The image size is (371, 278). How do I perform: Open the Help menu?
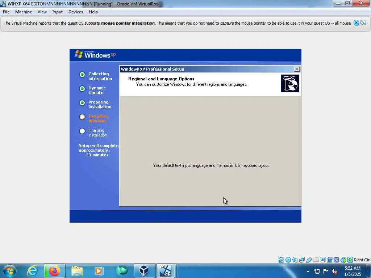pos(93,12)
